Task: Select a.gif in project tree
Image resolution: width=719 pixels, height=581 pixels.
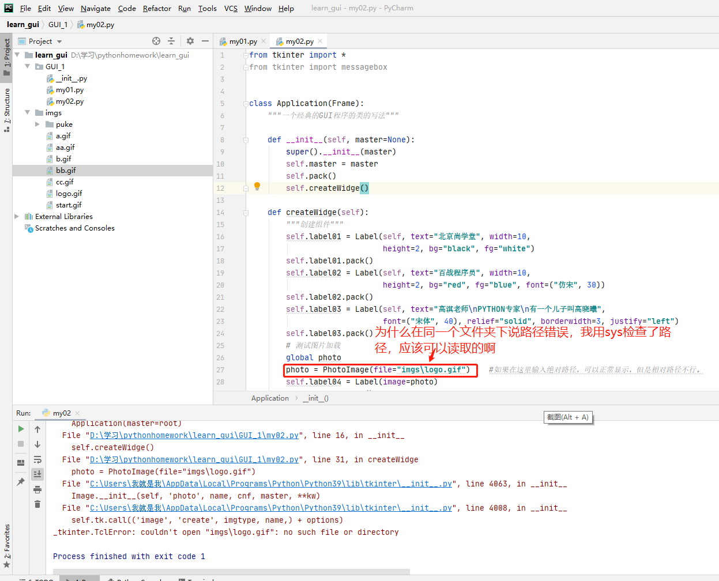Action: click(x=63, y=135)
